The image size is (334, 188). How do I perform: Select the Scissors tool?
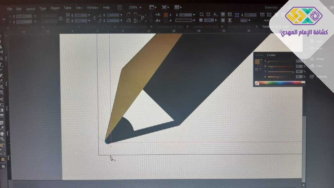point(2,99)
